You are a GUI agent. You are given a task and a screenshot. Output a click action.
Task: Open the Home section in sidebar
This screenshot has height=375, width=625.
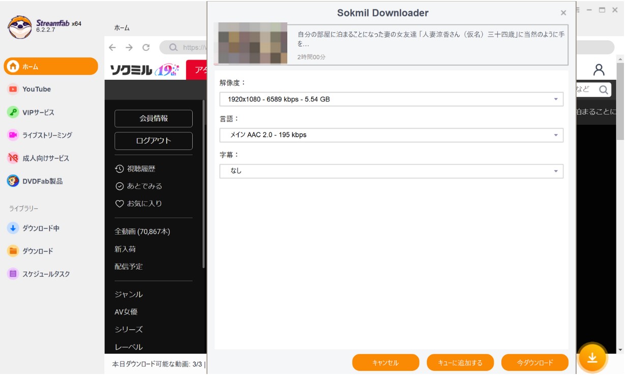[x=51, y=66]
